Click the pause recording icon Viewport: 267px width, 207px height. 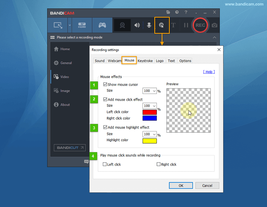point(186,25)
